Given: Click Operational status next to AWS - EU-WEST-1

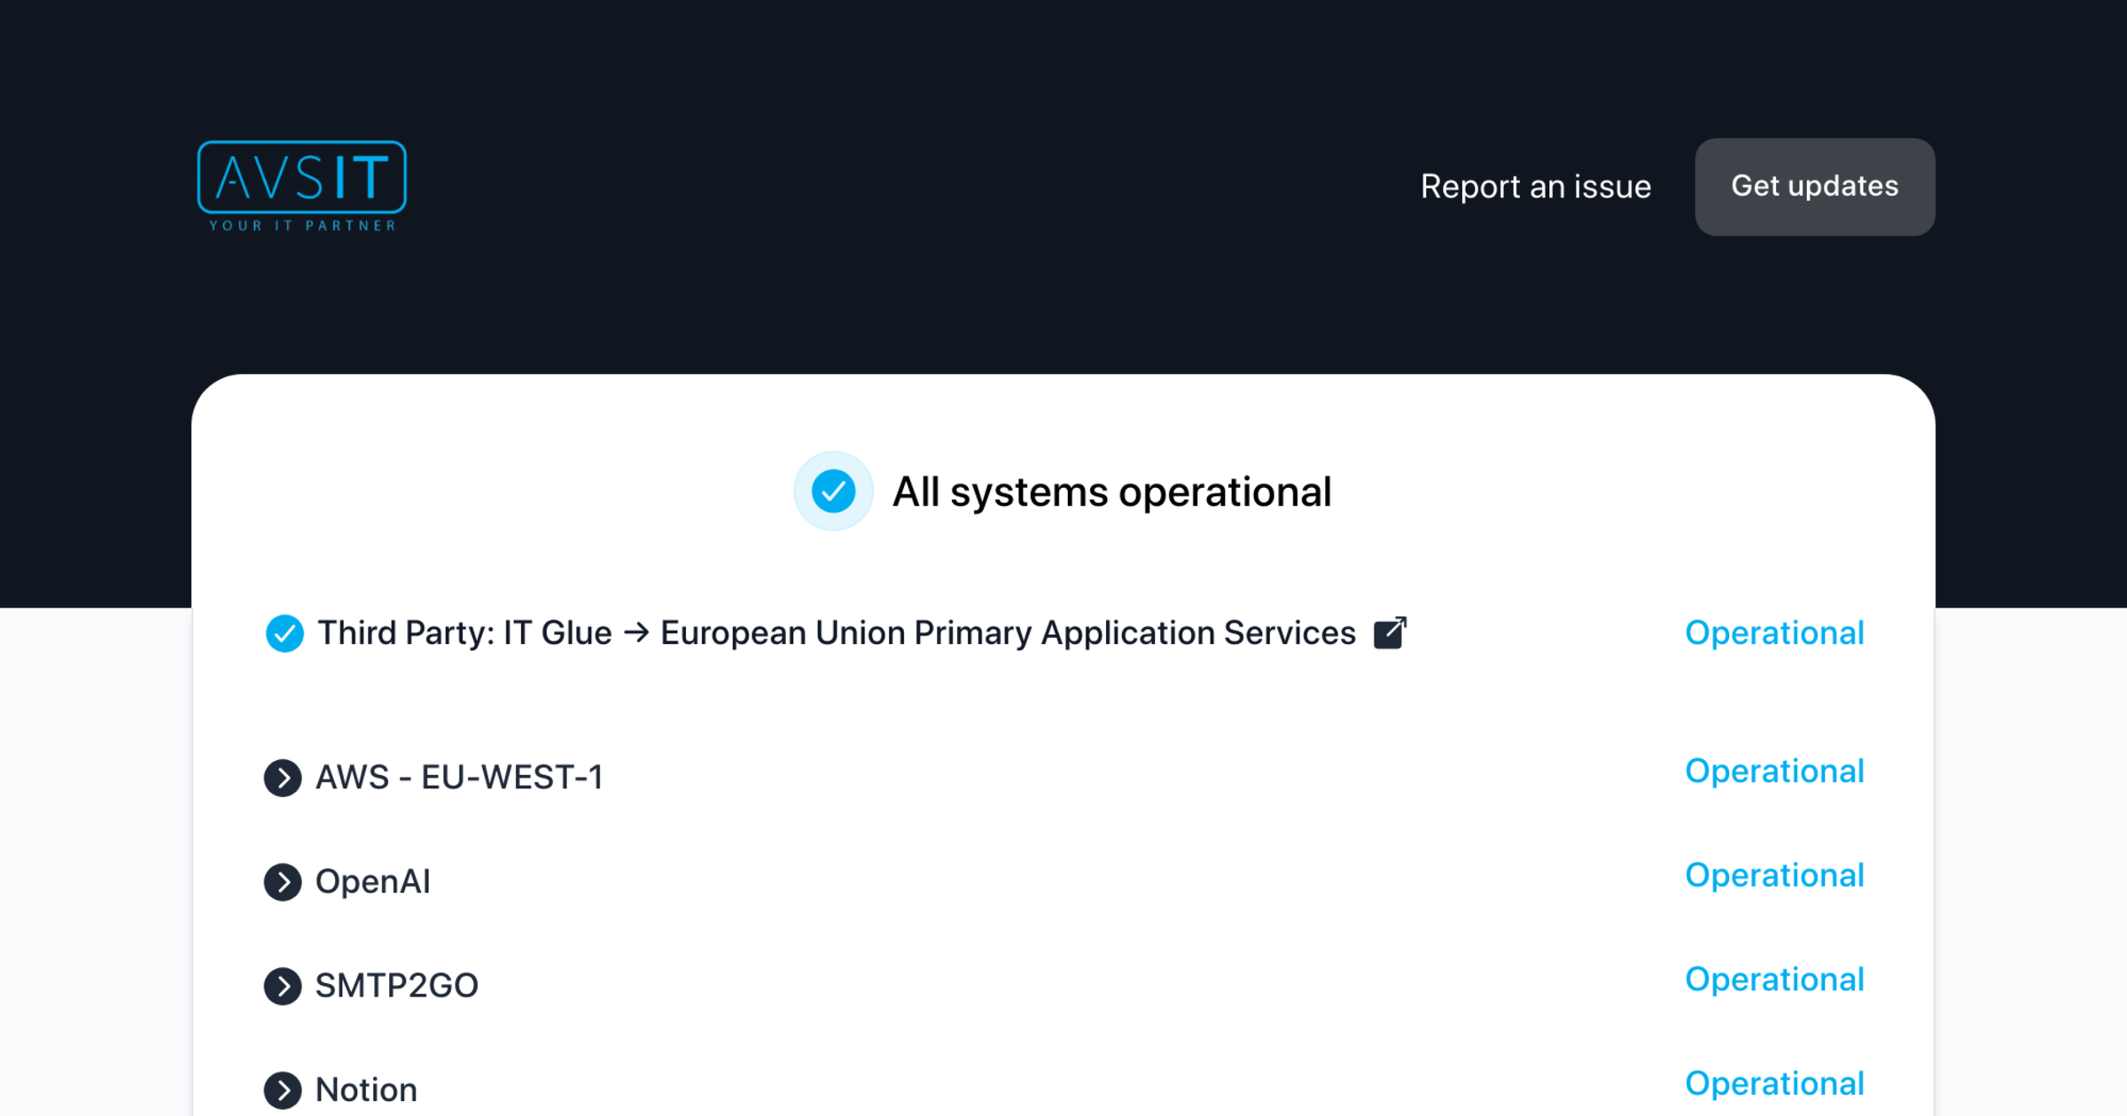Looking at the screenshot, I should click(1774, 771).
